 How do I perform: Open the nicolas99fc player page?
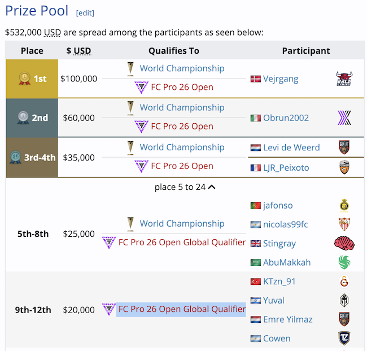tap(285, 224)
